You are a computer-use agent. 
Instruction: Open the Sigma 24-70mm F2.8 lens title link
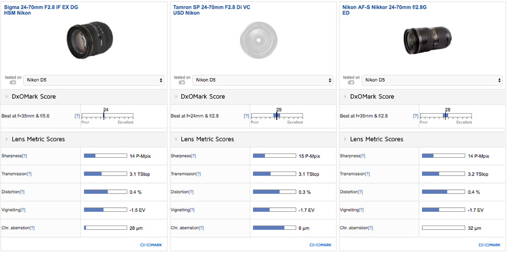click(x=41, y=10)
